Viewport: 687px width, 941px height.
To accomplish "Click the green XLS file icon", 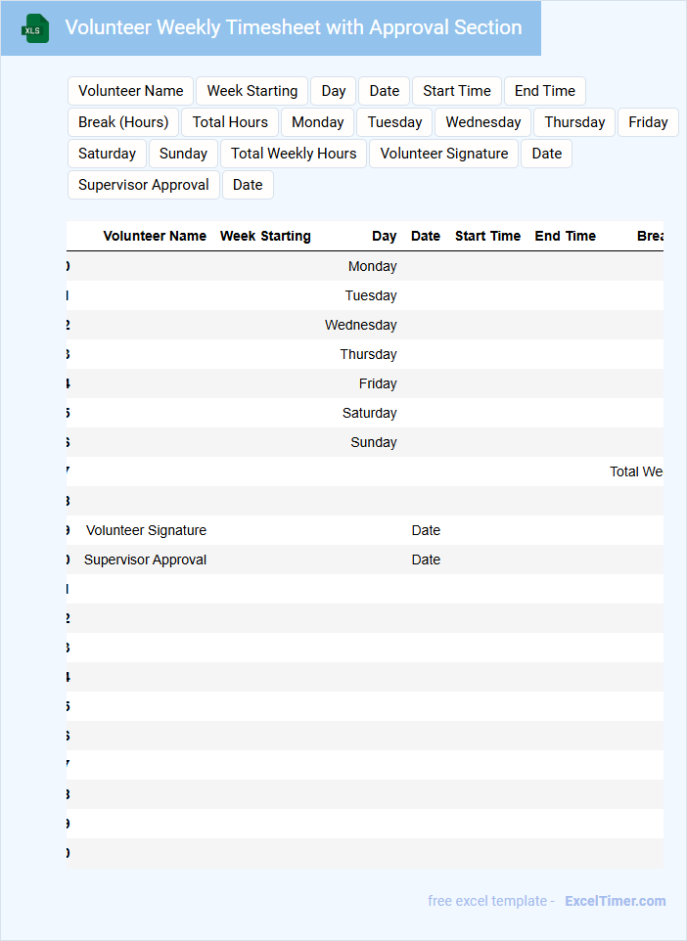I will click(35, 28).
